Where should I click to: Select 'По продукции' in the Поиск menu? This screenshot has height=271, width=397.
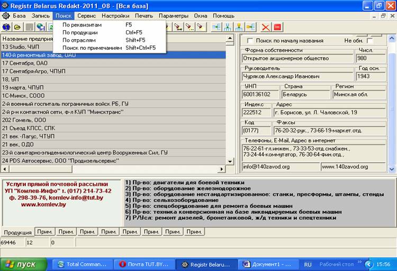click(x=80, y=32)
